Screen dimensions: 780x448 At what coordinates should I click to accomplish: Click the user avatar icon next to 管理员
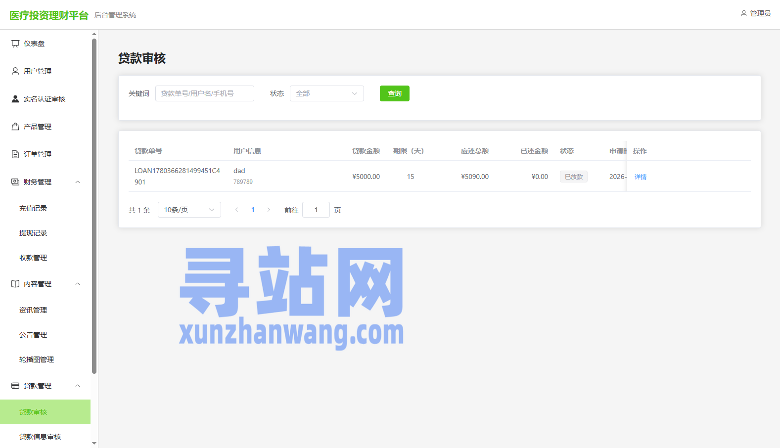coord(744,13)
